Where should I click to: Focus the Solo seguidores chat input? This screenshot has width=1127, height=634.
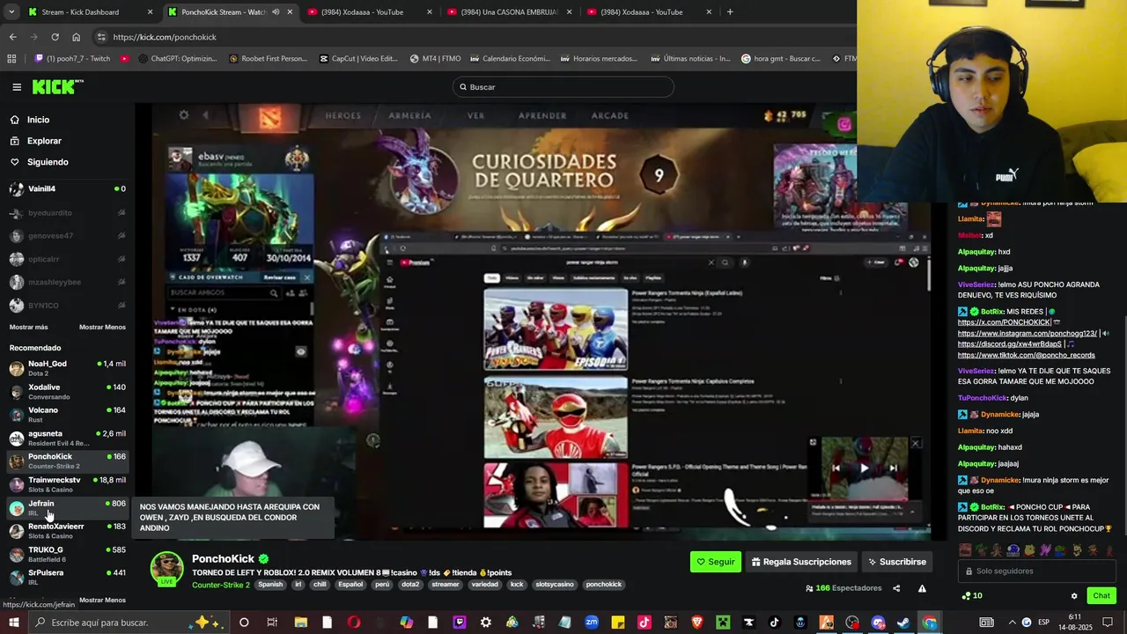(1037, 571)
